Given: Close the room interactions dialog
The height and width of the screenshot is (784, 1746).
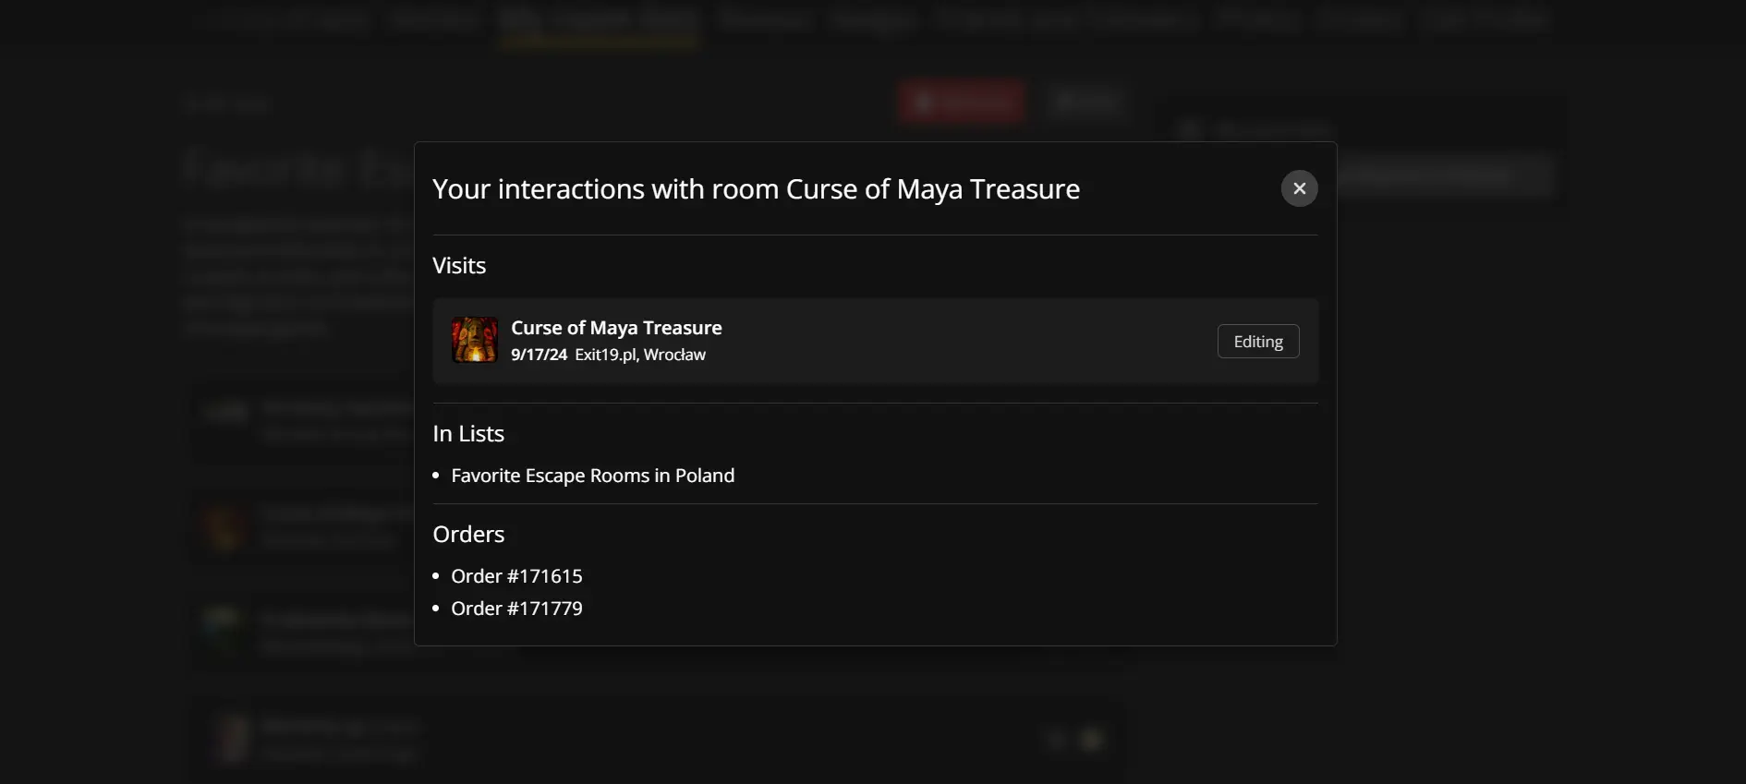Looking at the screenshot, I should click(1299, 188).
